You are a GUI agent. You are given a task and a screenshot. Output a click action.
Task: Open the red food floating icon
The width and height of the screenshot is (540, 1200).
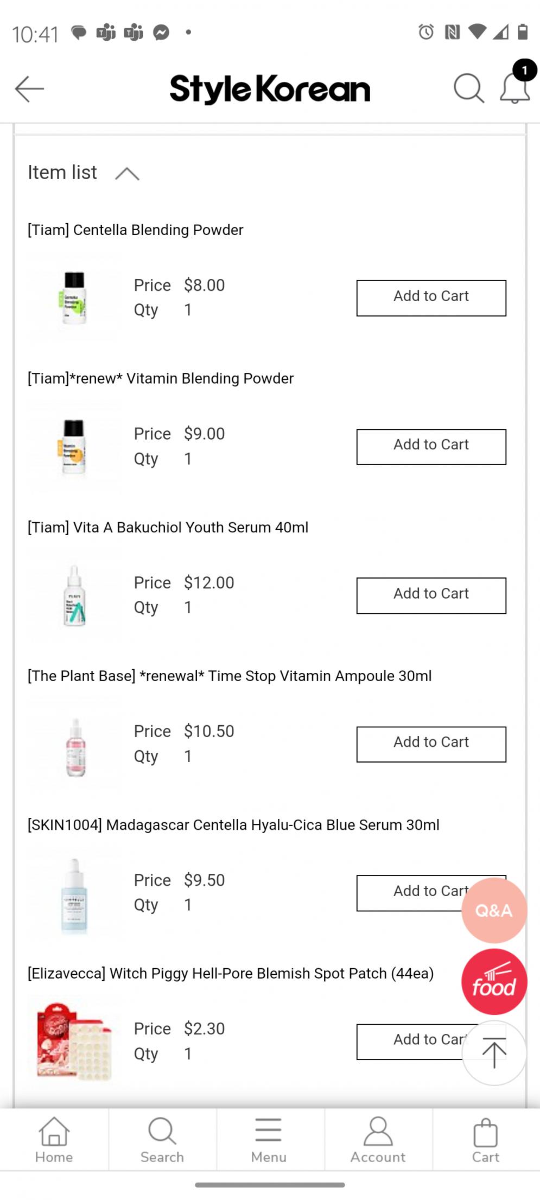point(494,982)
